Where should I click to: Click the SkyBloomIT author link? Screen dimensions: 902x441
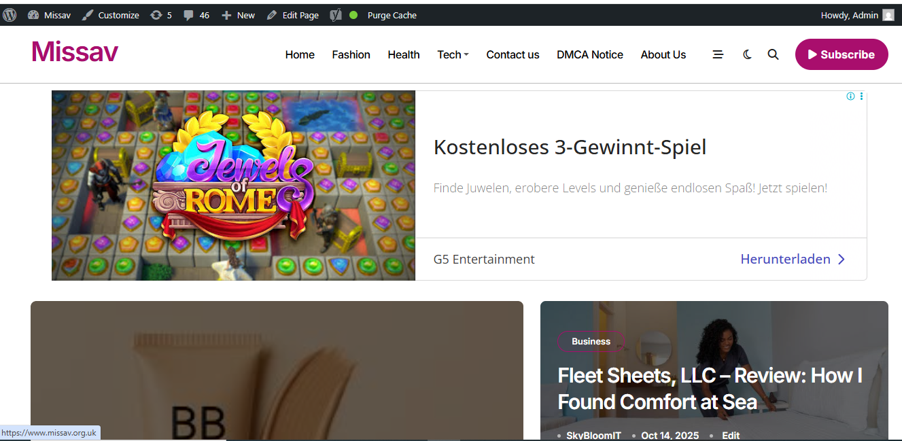point(593,436)
